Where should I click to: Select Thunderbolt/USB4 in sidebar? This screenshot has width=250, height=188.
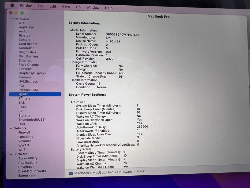[x=32, y=120]
